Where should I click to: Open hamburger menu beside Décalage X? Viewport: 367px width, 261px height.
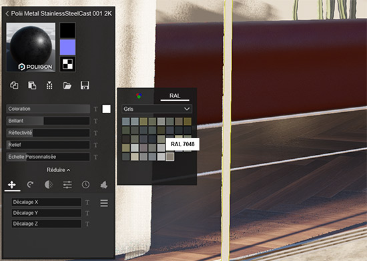tap(104, 203)
